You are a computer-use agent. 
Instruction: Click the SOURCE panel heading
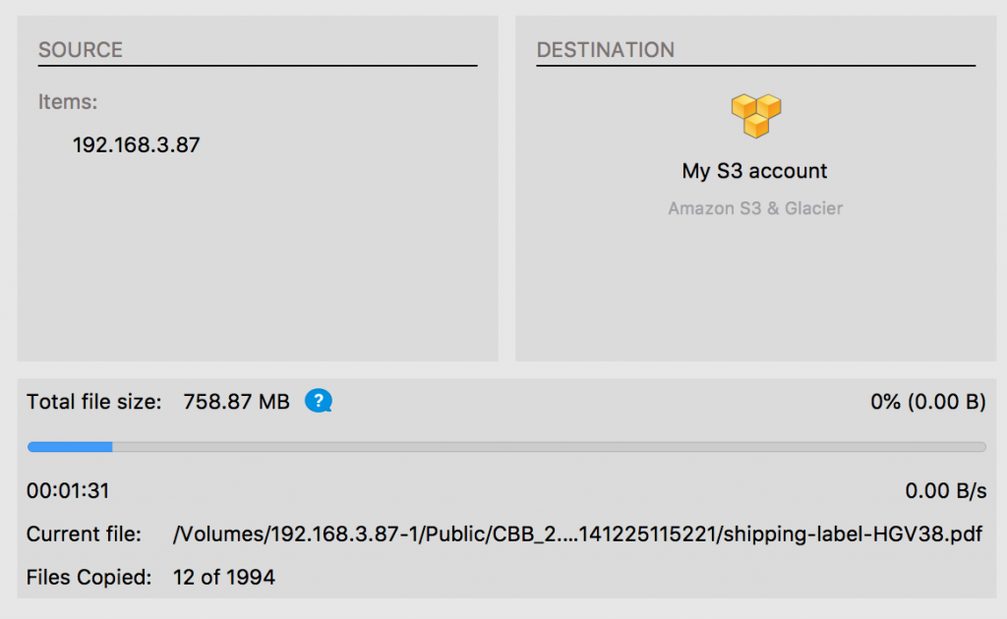[81, 49]
